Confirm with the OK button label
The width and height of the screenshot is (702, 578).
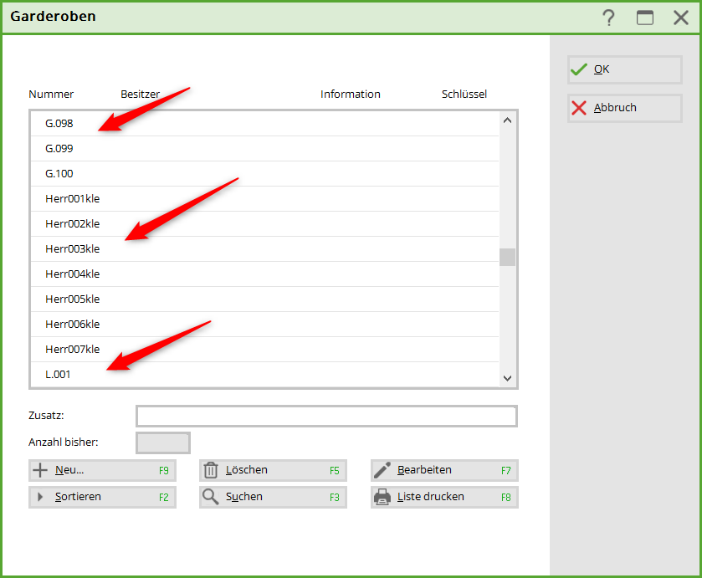[602, 69]
